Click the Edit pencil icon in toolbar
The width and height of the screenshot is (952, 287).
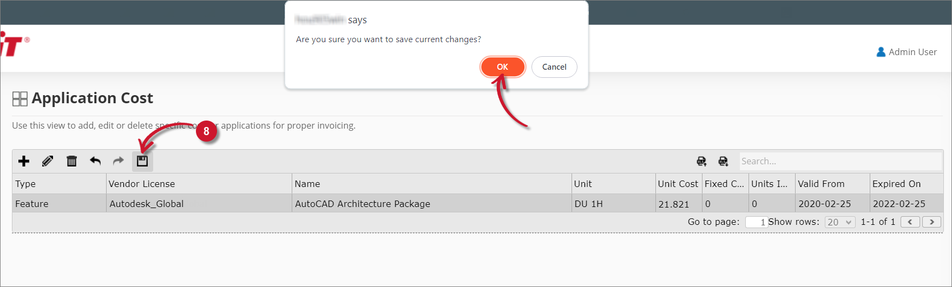pos(48,161)
